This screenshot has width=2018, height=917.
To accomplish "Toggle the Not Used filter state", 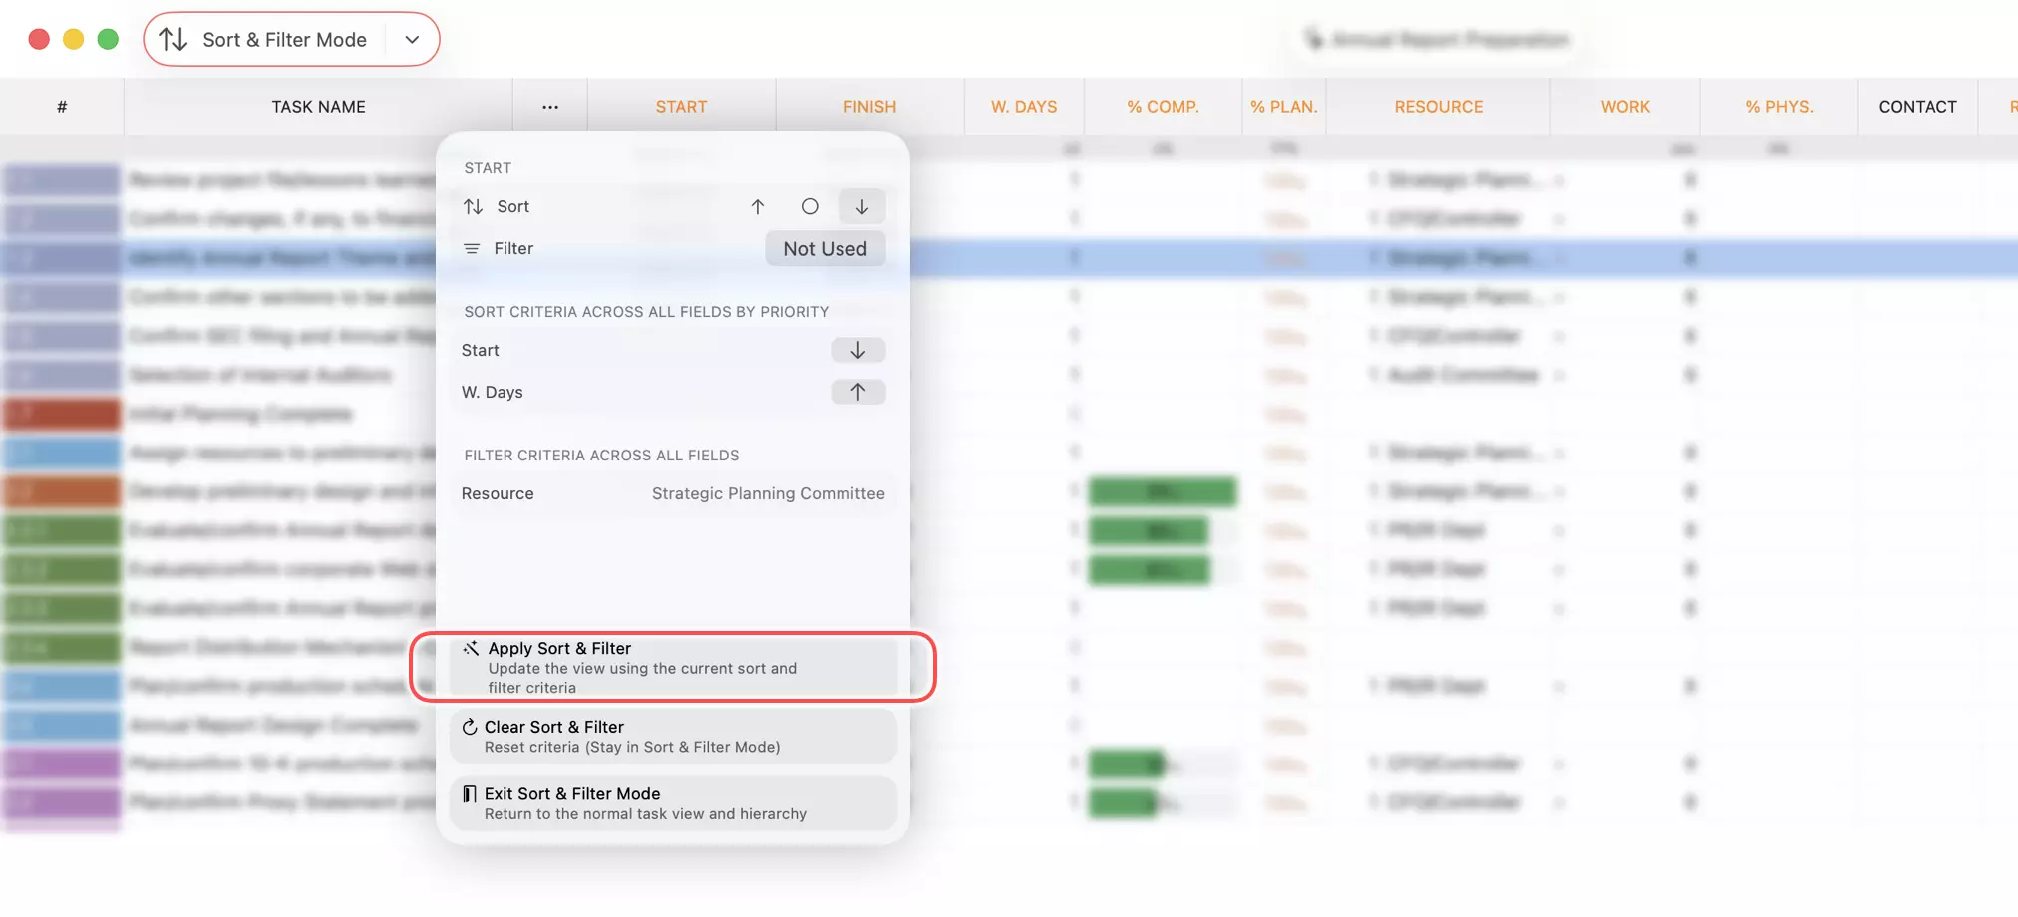I will (825, 248).
